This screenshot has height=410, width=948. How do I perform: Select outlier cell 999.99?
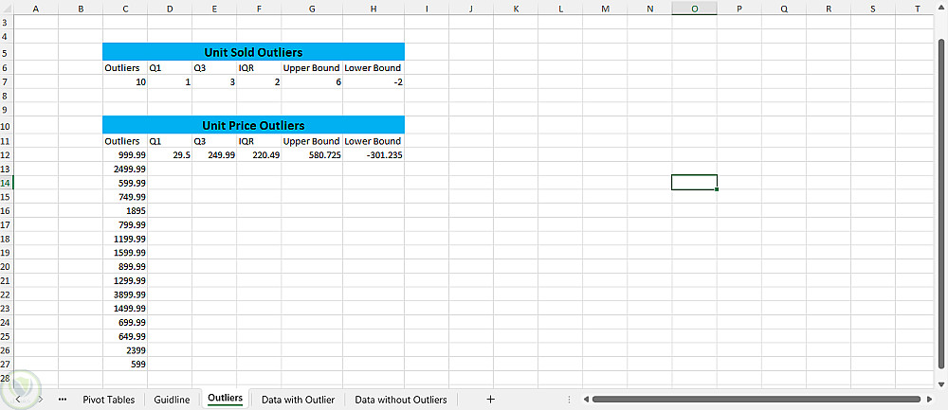pos(125,155)
